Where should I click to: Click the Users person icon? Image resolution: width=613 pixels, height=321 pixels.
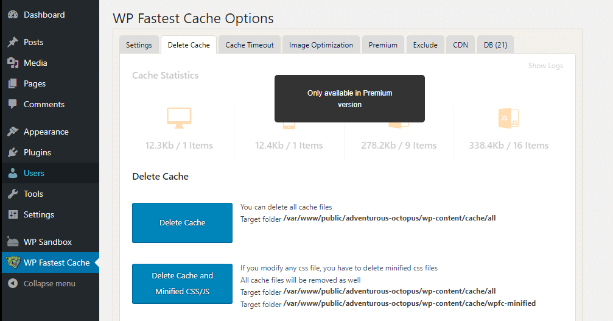[13, 173]
